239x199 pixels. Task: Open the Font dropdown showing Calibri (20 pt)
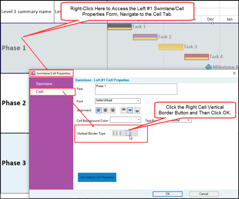(x=118, y=101)
